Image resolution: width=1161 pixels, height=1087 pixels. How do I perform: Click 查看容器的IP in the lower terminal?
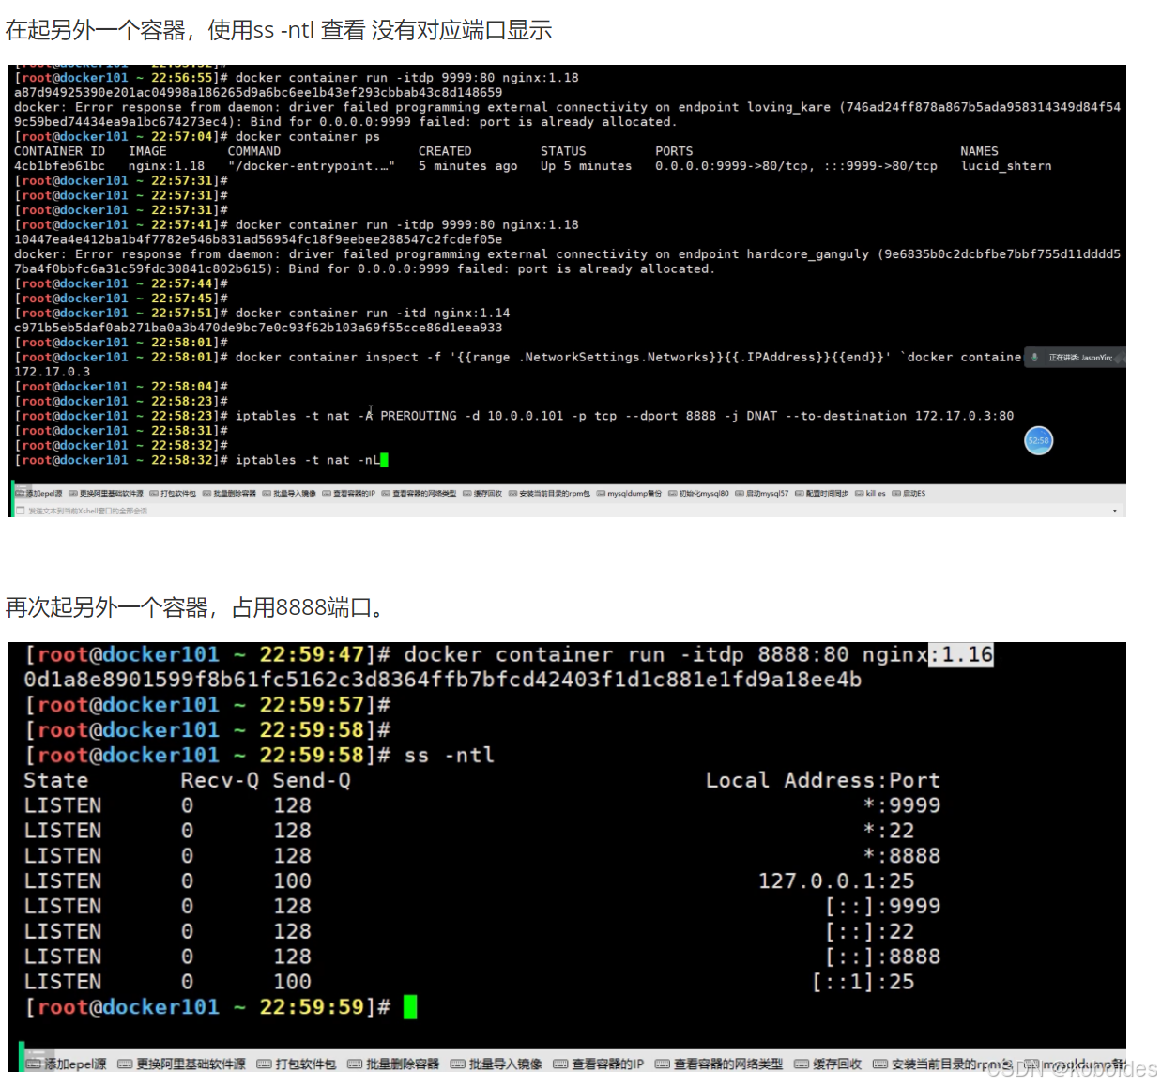pyautogui.click(x=599, y=1064)
